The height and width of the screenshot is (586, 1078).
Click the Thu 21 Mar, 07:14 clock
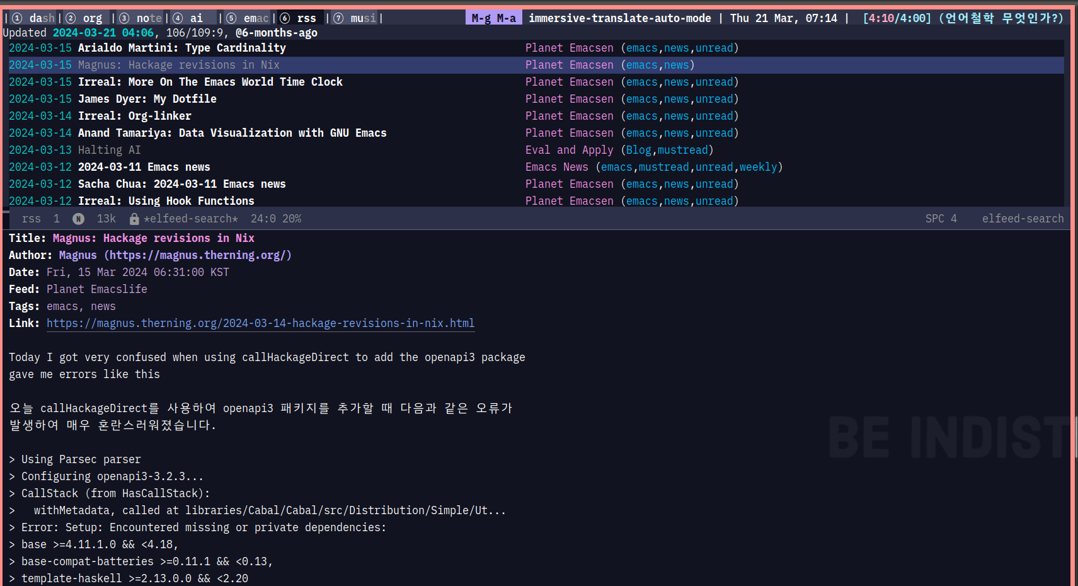(x=784, y=18)
